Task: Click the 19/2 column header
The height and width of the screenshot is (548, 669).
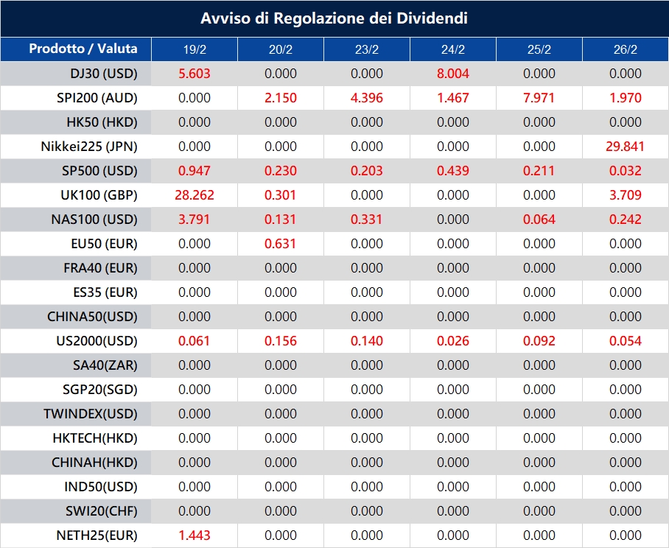Action: click(193, 49)
